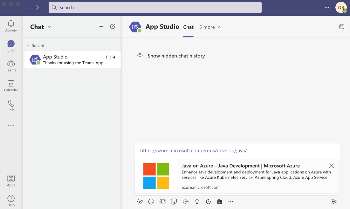Click the azure.microsoft.com domain text
This screenshot has width=350, height=209.
(201, 187)
